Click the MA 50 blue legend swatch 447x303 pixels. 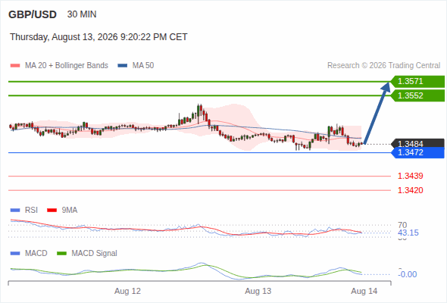pos(123,66)
